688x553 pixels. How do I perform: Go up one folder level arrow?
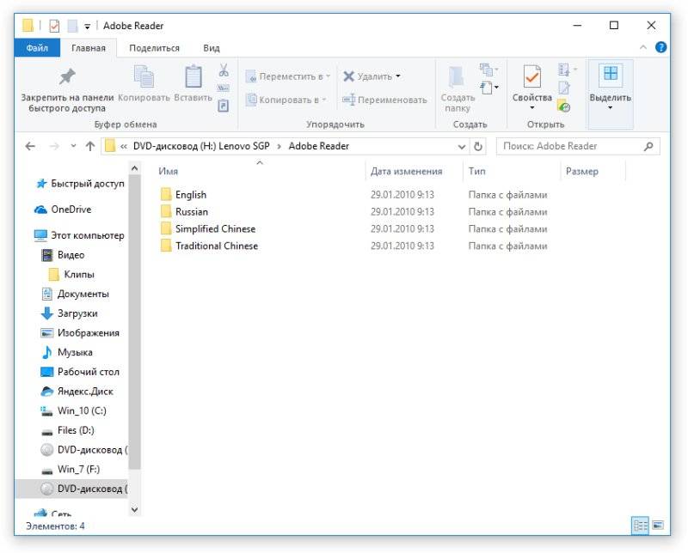pos(90,146)
